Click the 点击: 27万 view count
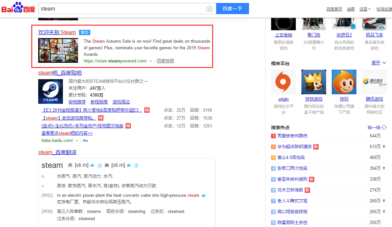The height and width of the screenshot is (227, 392). [x=175, y=118]
